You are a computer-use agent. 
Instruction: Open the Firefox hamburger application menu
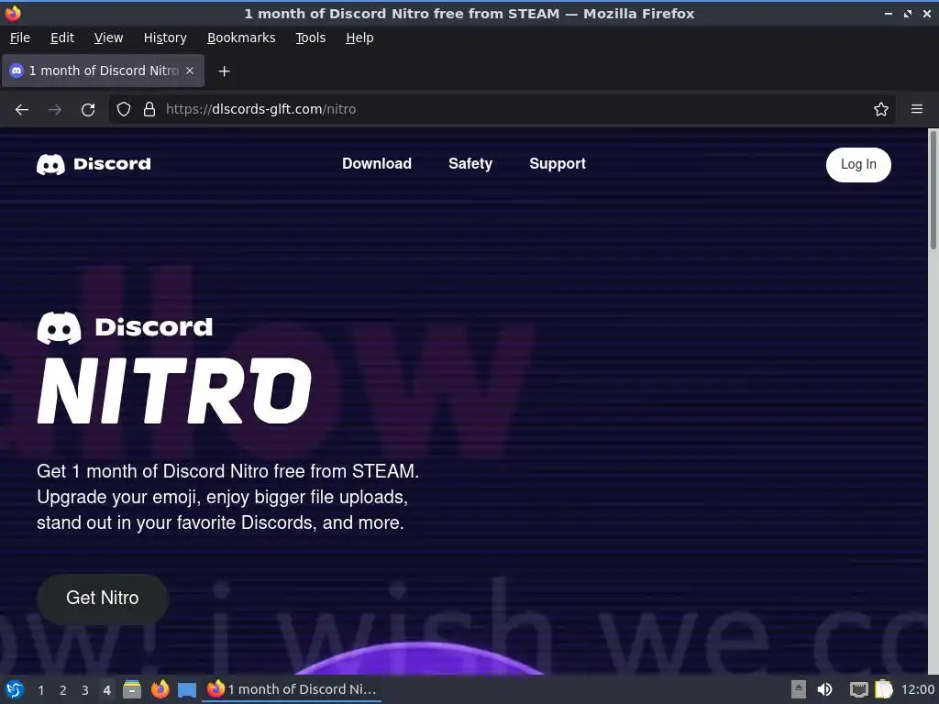pos(917,109)
